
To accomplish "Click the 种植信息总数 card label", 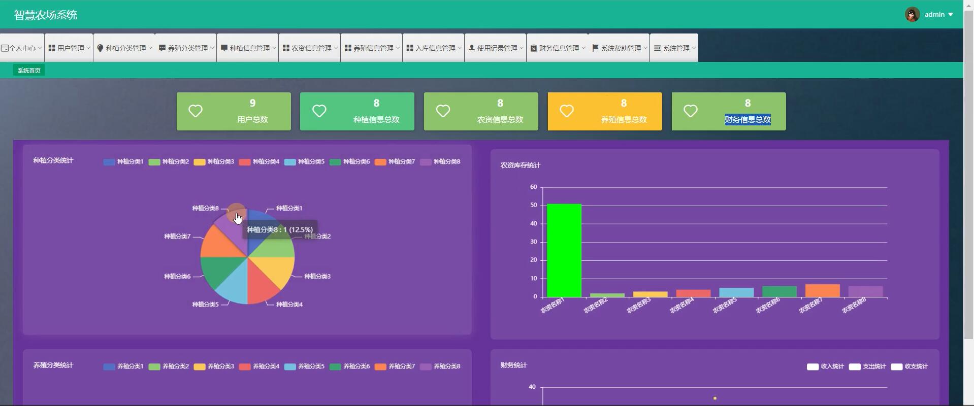I will pos(376,120).
